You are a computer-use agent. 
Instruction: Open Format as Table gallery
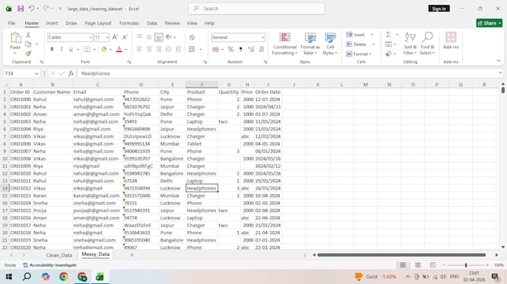point(309,44)
